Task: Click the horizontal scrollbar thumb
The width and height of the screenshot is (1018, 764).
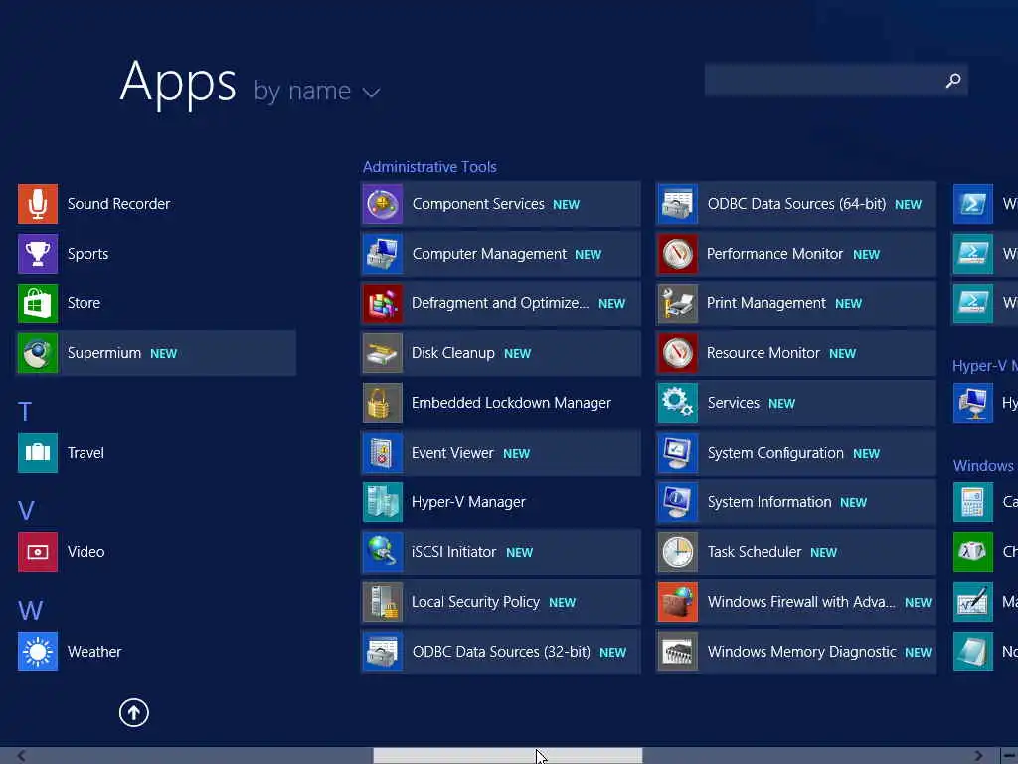Action: point(508,756)
